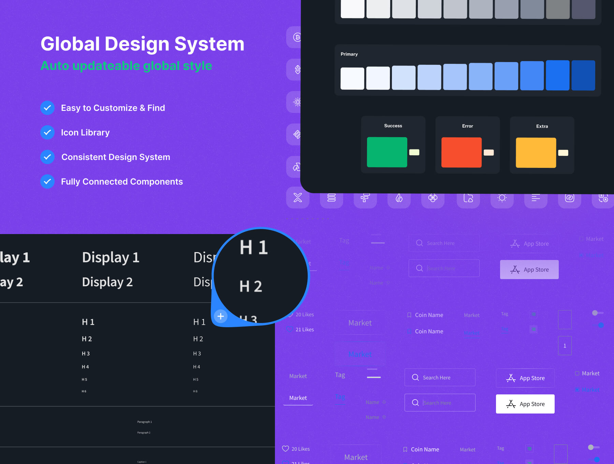Click the flame icon tile
This screenshot has width=614, height=464.
coord(399,198)
